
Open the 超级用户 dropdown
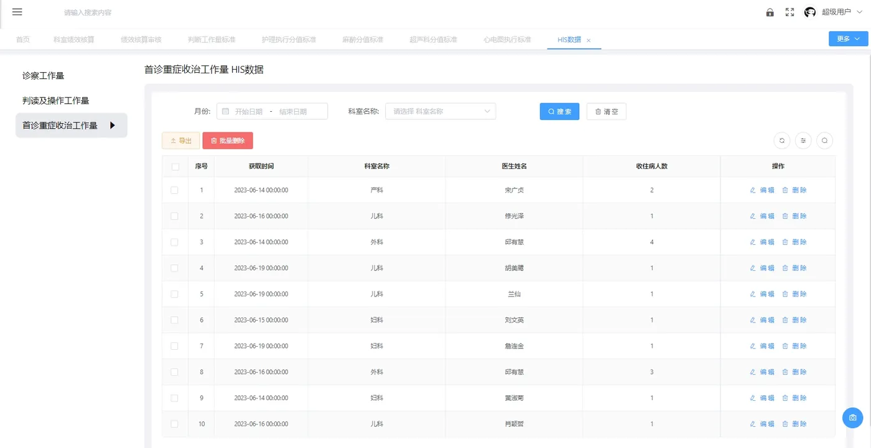click(842, 12)
